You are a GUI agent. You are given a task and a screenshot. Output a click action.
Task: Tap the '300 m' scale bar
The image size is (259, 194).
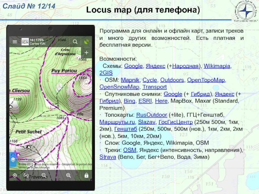(31, 160)
